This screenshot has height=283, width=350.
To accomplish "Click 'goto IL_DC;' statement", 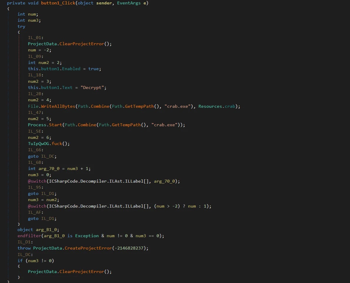I will [x=42, y=156].
